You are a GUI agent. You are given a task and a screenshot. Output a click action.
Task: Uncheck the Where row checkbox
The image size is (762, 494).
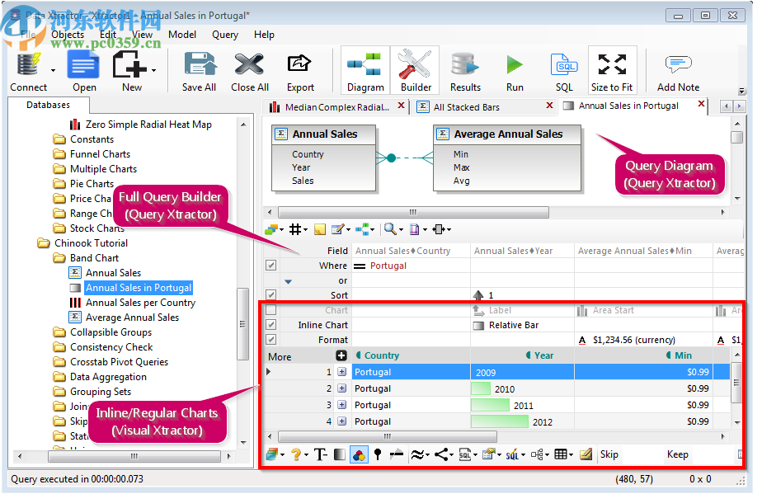(x=270, y=266)
